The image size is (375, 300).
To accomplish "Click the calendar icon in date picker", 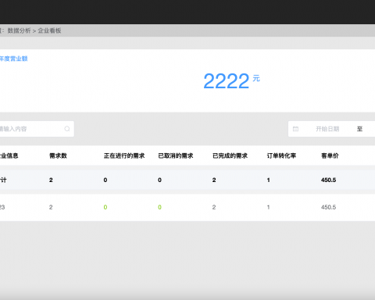I will [295, 129].
